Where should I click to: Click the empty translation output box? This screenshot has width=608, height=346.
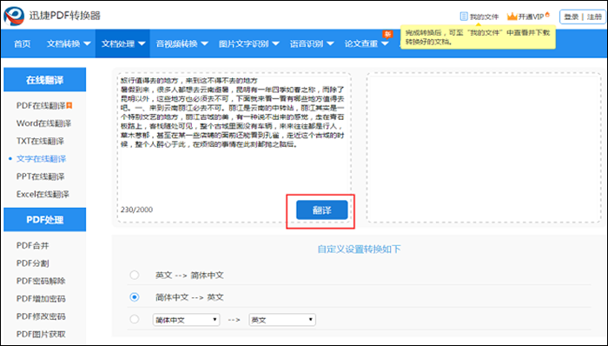(484, 148)
